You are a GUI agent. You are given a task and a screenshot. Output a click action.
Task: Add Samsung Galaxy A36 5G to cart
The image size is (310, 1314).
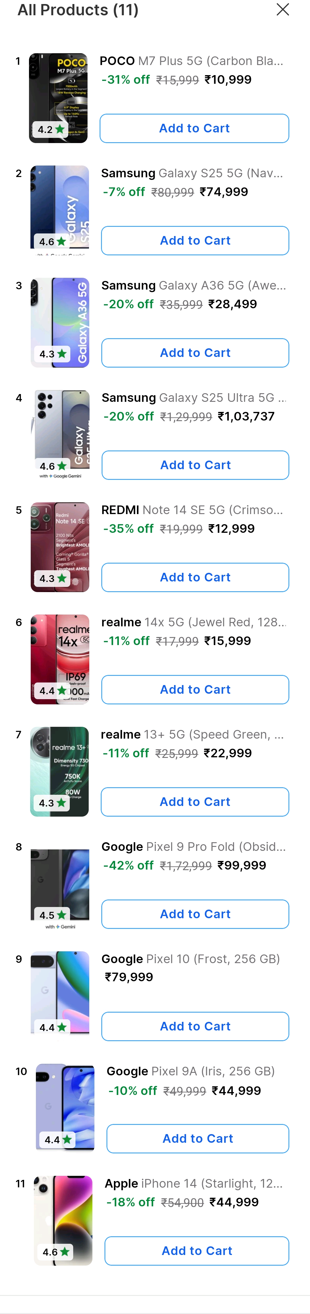point(195,353)
